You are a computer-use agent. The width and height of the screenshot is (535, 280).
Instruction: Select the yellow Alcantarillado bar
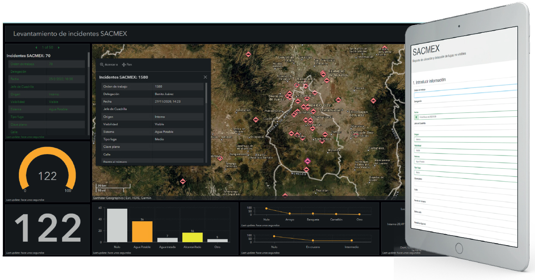click(192, 238)
